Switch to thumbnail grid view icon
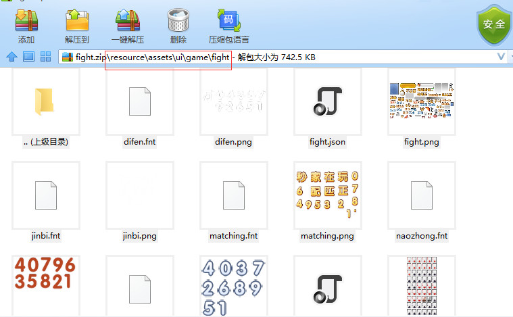 tap(46, 57)
